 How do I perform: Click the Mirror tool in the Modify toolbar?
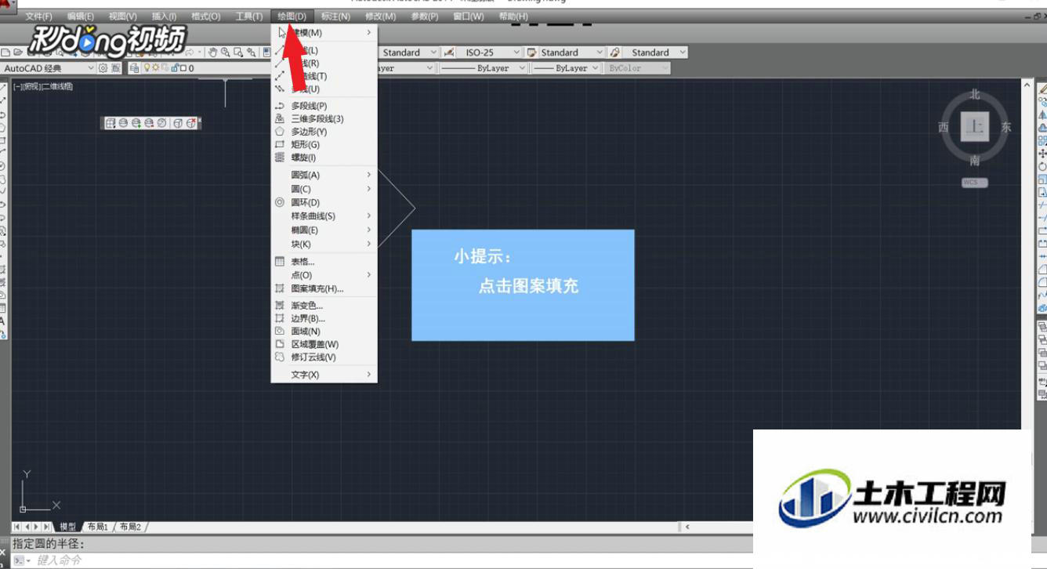pos(1042,115)
